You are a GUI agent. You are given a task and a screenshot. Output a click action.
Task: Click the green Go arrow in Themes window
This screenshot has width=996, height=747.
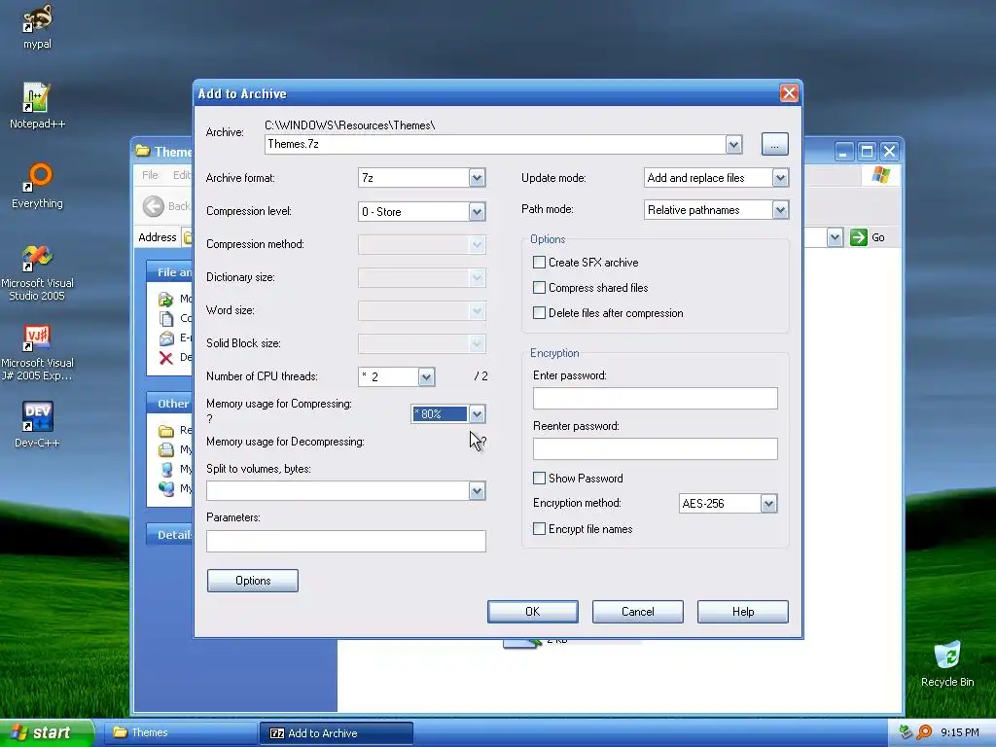pos(859,237)
